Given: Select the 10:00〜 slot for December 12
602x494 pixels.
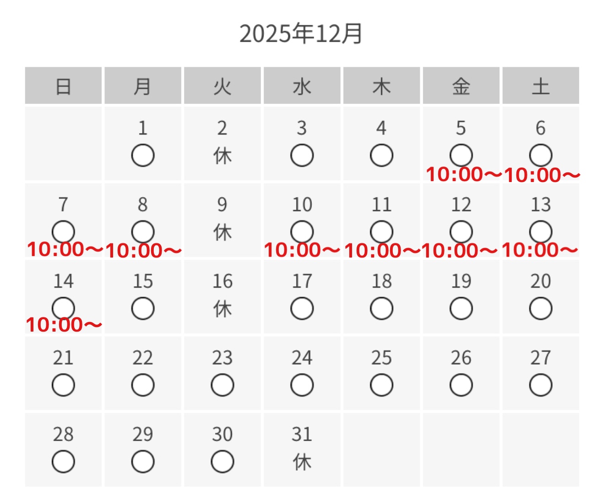Looking at the screenshot, I should point(459,251).
